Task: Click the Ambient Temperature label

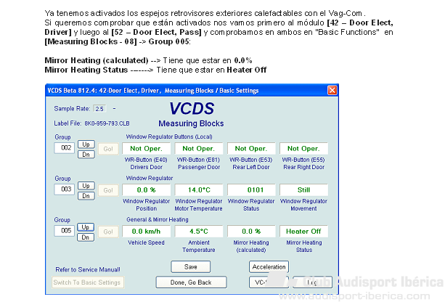Action: point(199,246)
